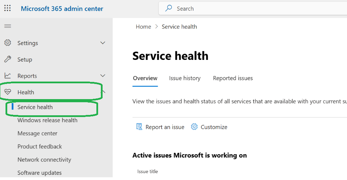
Task: Open Message center
Action: tap(37, 133)
